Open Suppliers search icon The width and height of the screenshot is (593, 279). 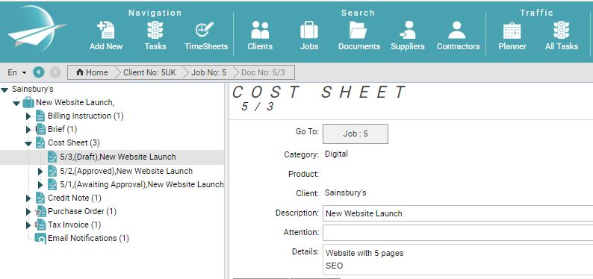(408, 30)
